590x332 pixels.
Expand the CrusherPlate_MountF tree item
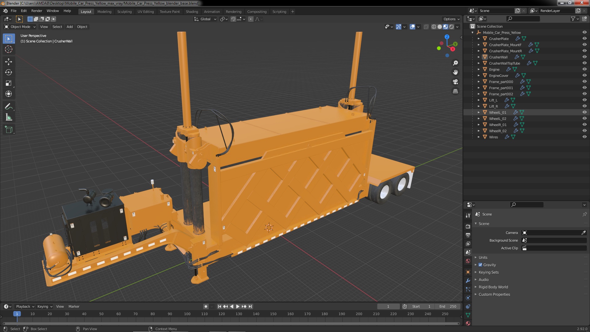coord(478,45)
